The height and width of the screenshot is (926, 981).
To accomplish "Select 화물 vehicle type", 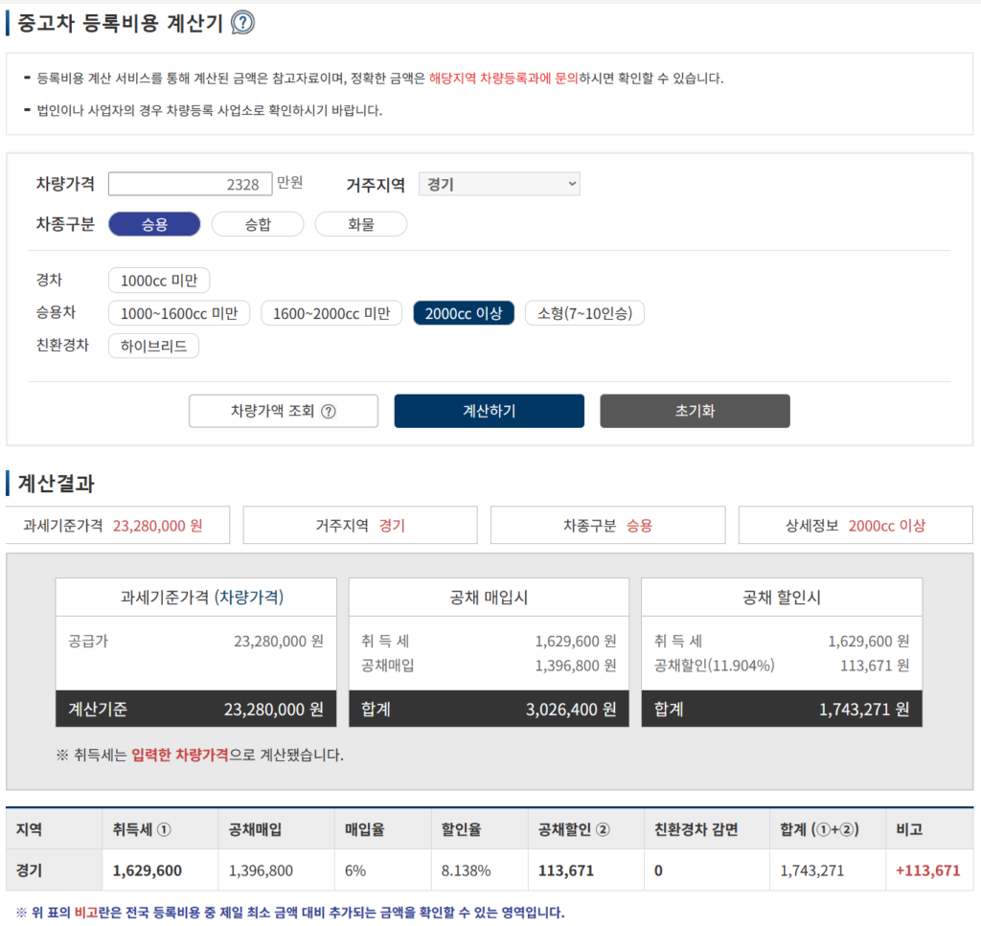I will 360,224.
